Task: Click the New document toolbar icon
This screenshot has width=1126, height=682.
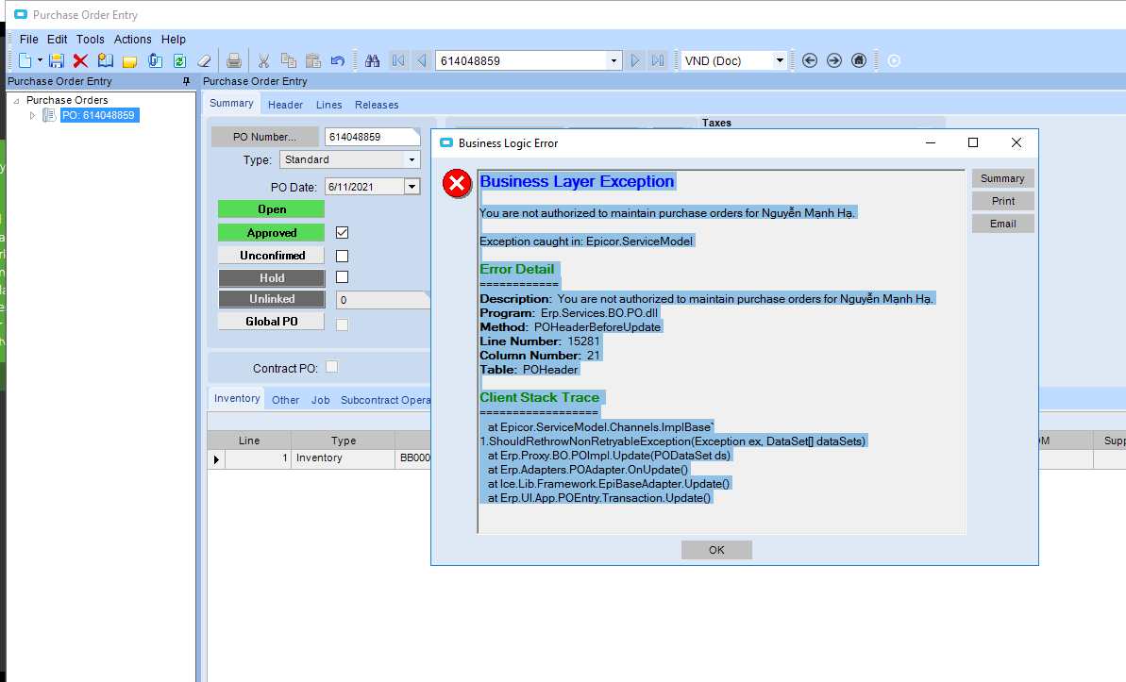Action: (25, 61)
